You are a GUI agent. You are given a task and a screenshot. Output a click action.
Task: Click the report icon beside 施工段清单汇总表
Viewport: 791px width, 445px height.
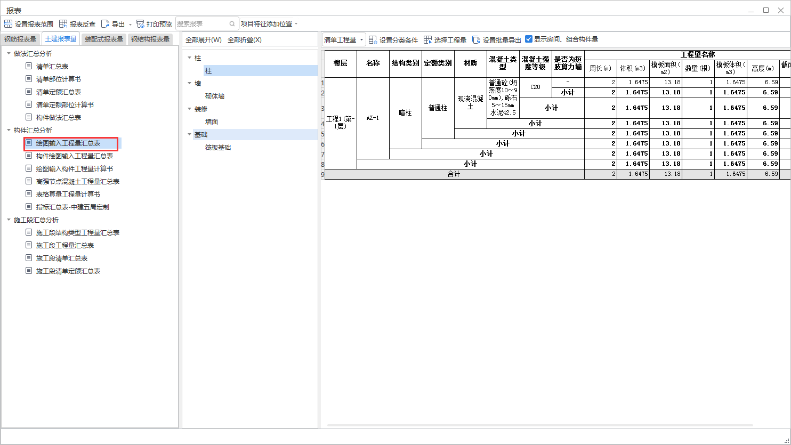29,258
